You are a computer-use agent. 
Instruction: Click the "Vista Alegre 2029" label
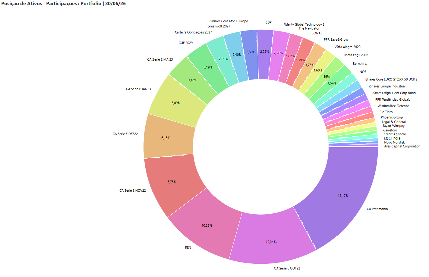pos(348,47)
